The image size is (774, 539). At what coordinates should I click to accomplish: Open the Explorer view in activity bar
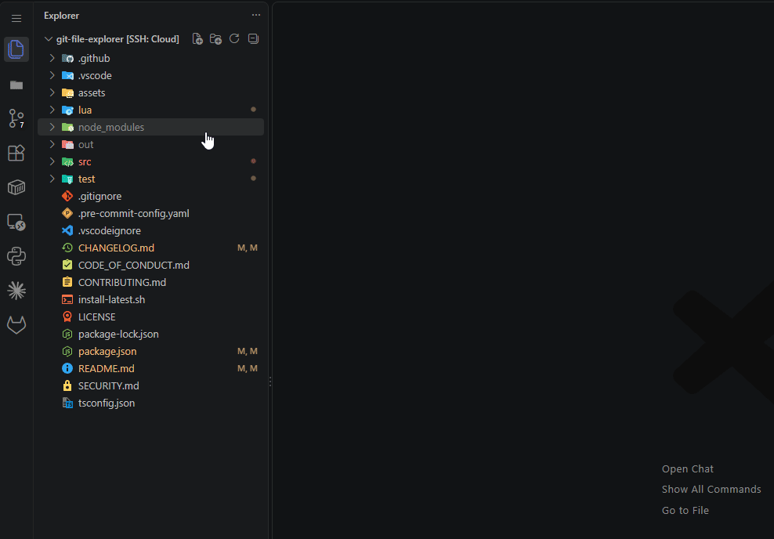click(x=16, y=49)
